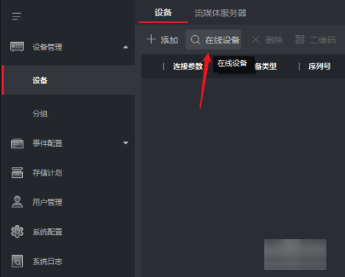Click the 序列号 column header
345x277 pixels.
(319, 66)
